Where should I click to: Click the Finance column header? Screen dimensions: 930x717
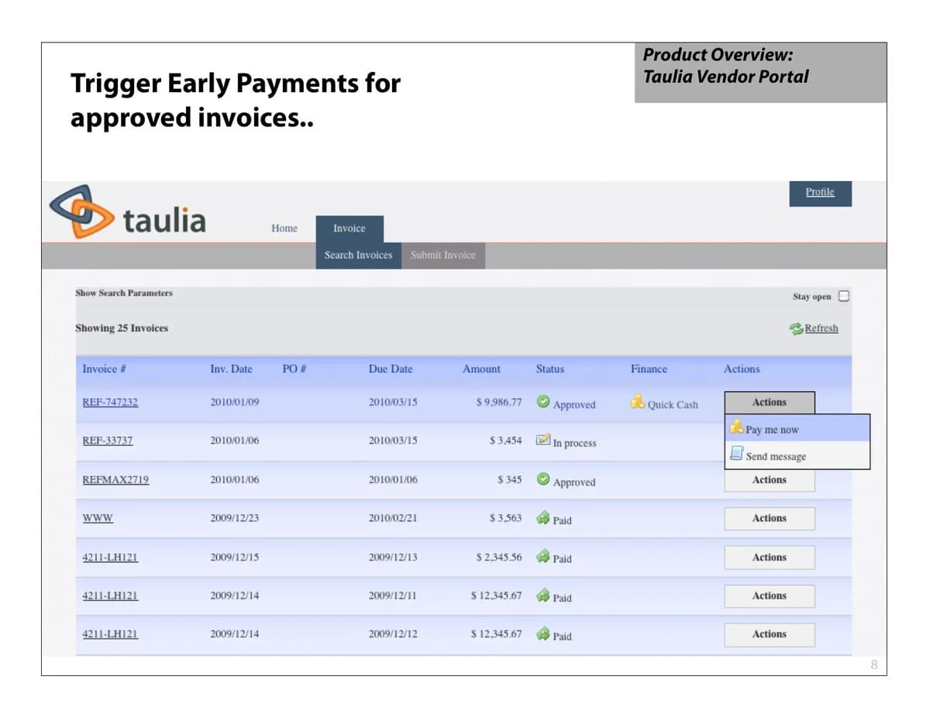649,369
